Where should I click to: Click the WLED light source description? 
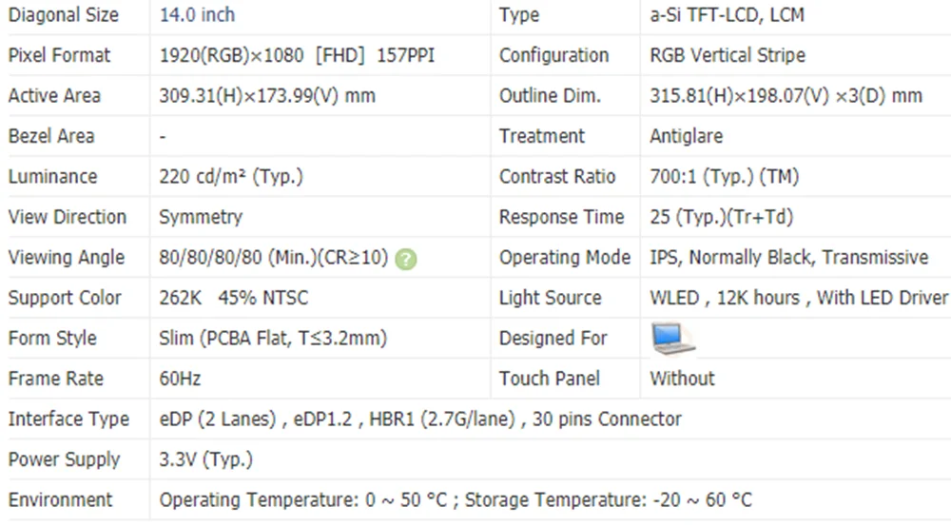[799, 298]
